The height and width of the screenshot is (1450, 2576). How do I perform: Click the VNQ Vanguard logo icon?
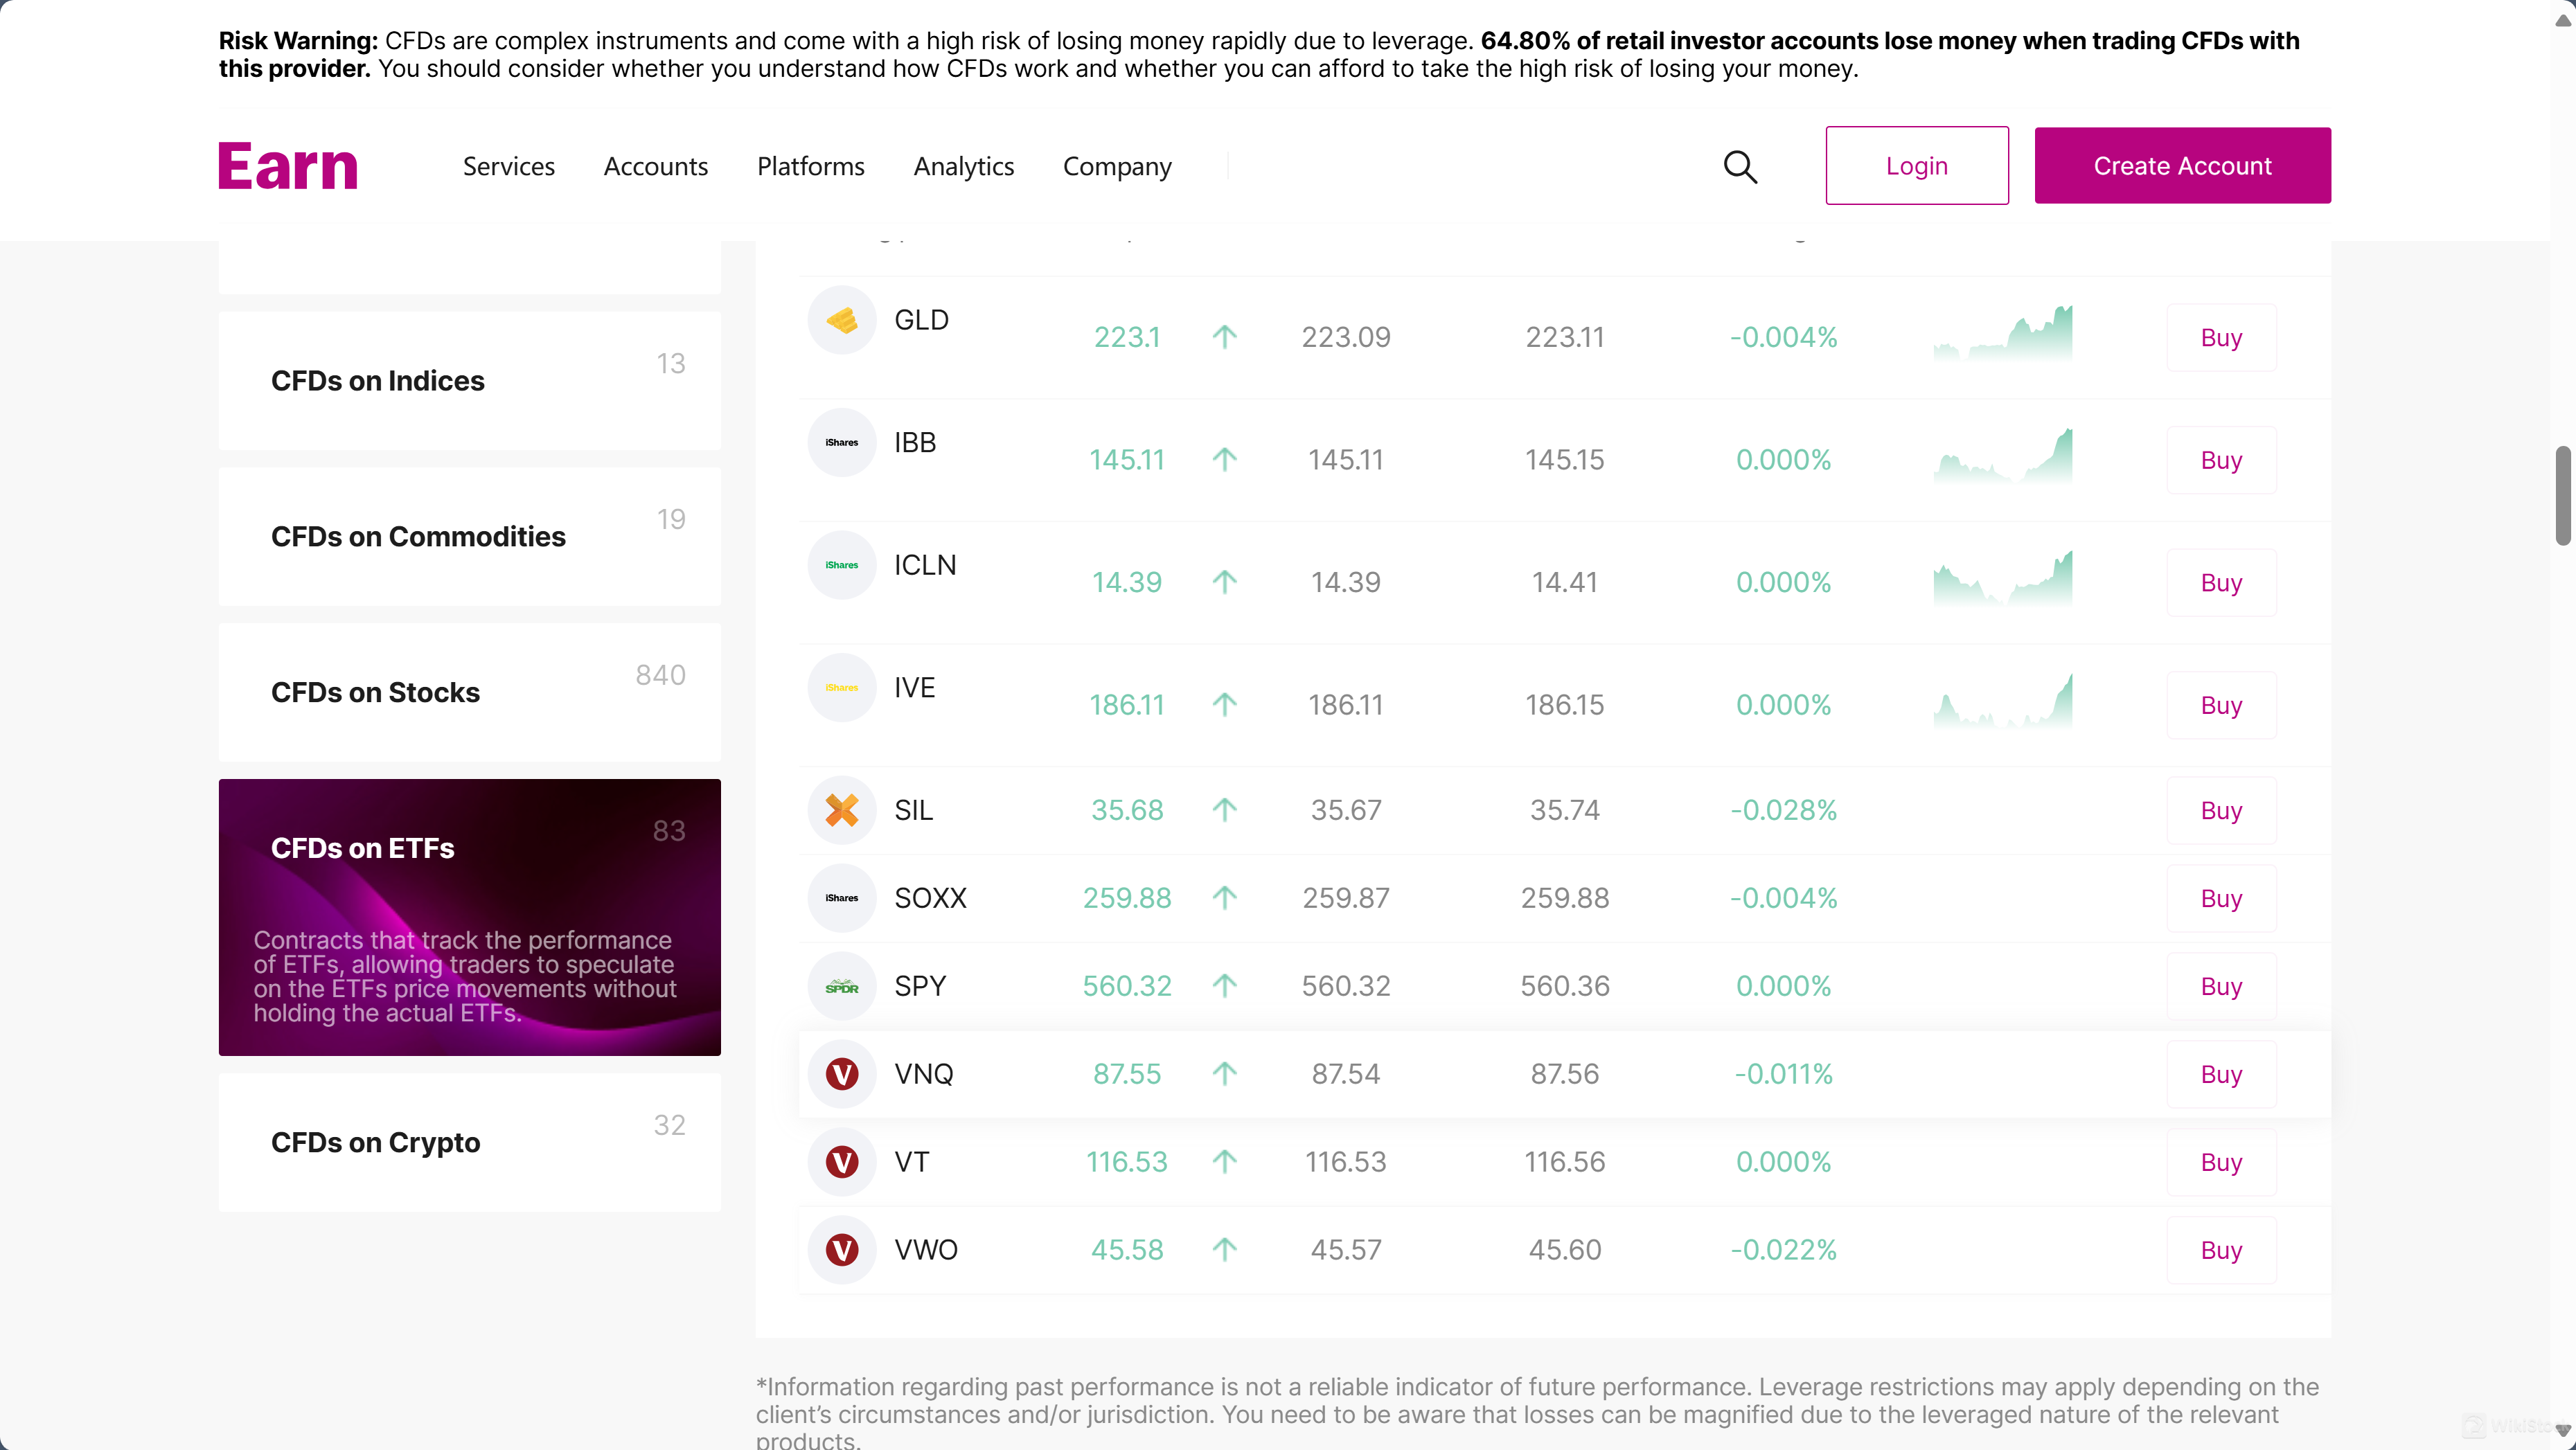841,1074
